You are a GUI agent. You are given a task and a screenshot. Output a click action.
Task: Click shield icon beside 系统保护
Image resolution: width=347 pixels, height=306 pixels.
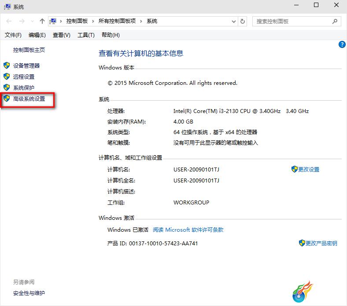point(7,87)
